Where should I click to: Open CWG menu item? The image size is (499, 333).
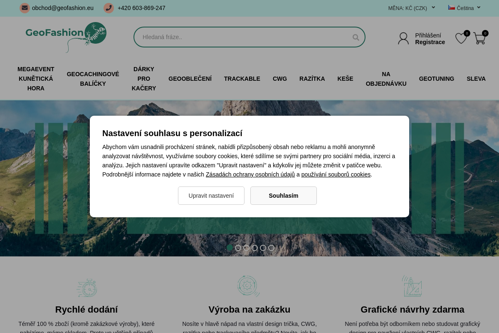pos(280,79)
